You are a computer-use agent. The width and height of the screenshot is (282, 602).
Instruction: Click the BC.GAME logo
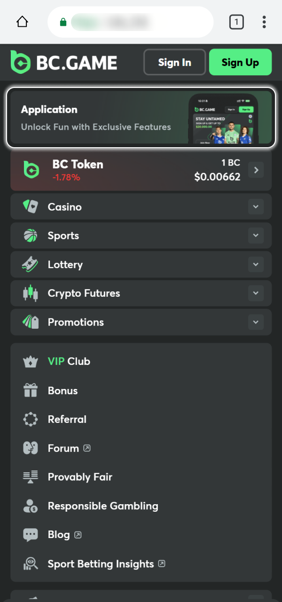click(x=63, y=62)
